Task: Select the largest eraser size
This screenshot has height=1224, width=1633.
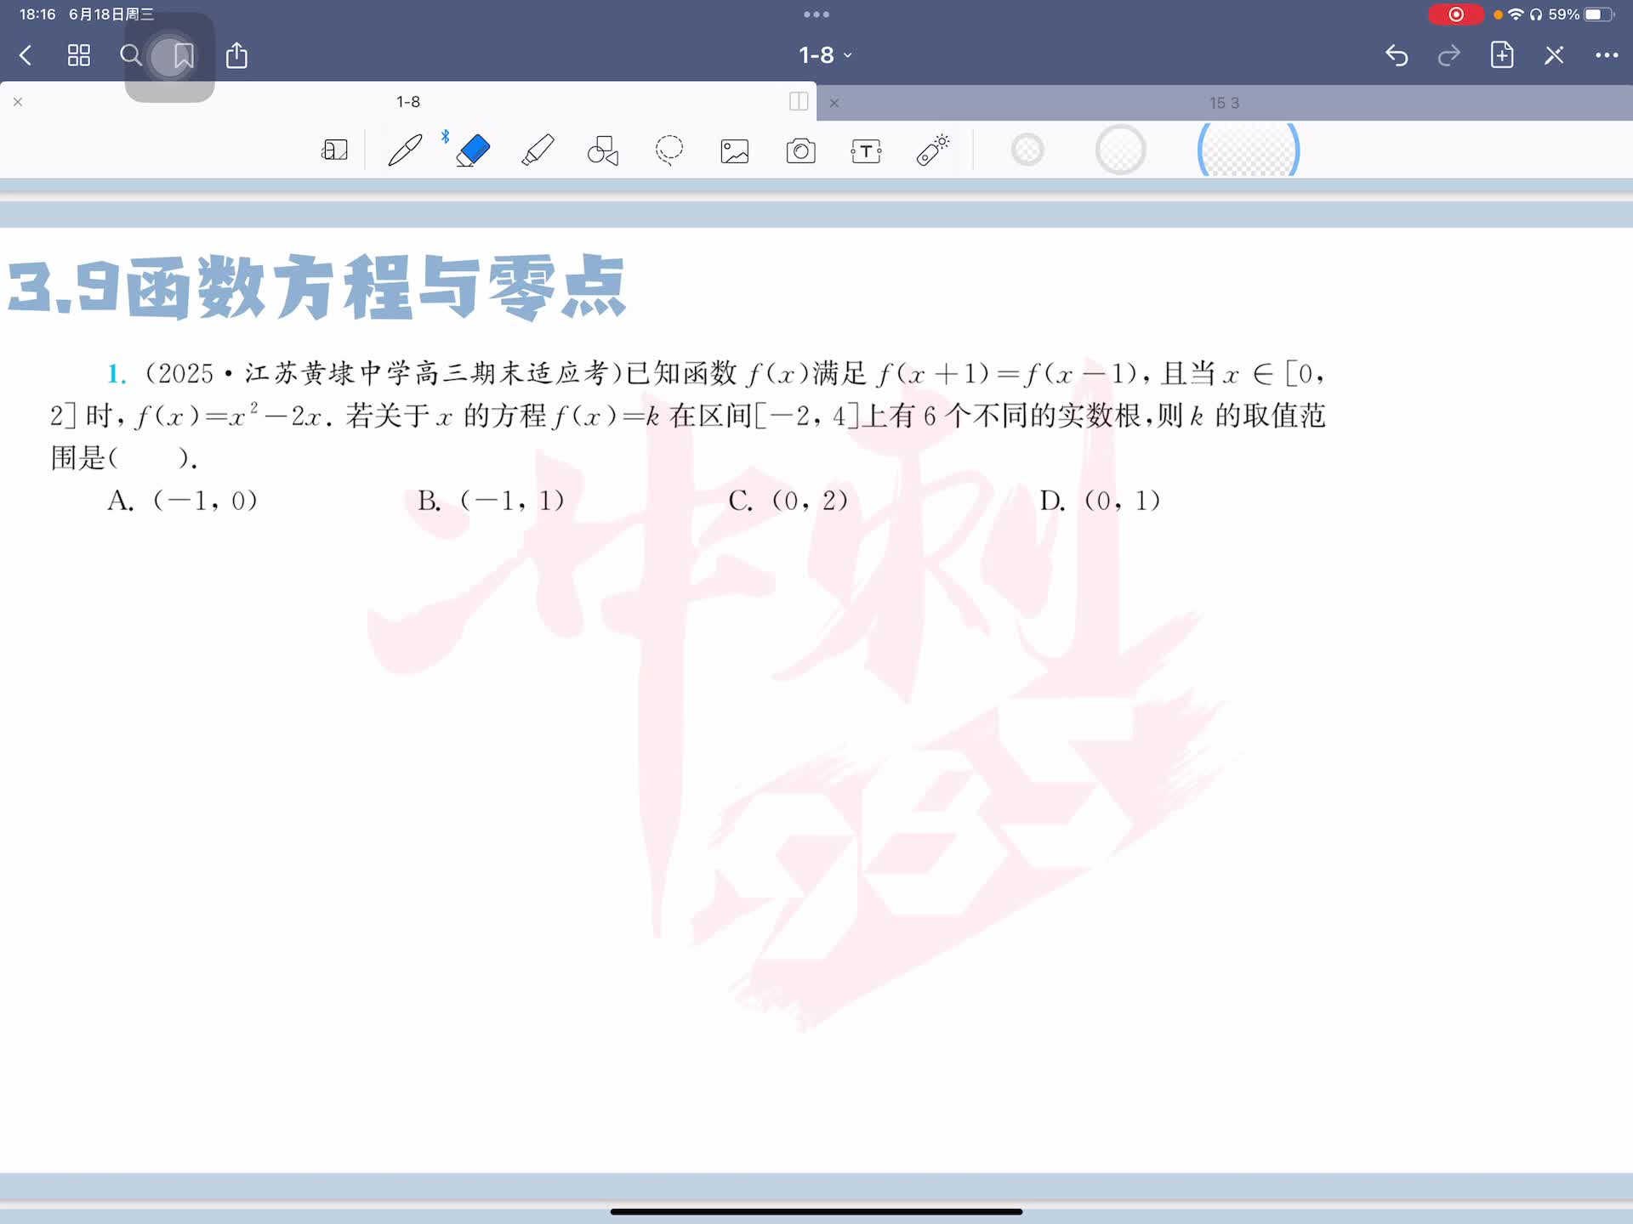Action: tap(1248, 150)
